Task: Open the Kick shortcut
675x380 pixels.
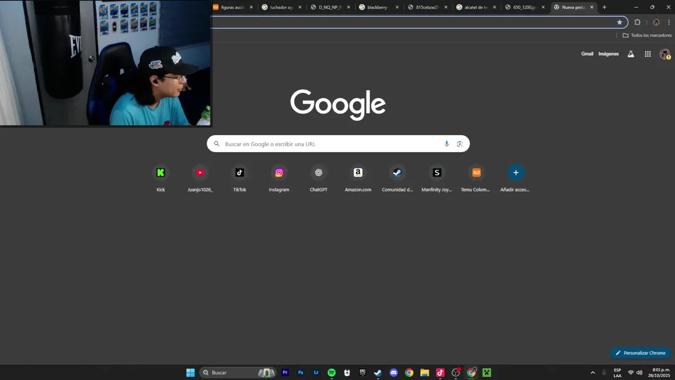Action: pos(161,178)
